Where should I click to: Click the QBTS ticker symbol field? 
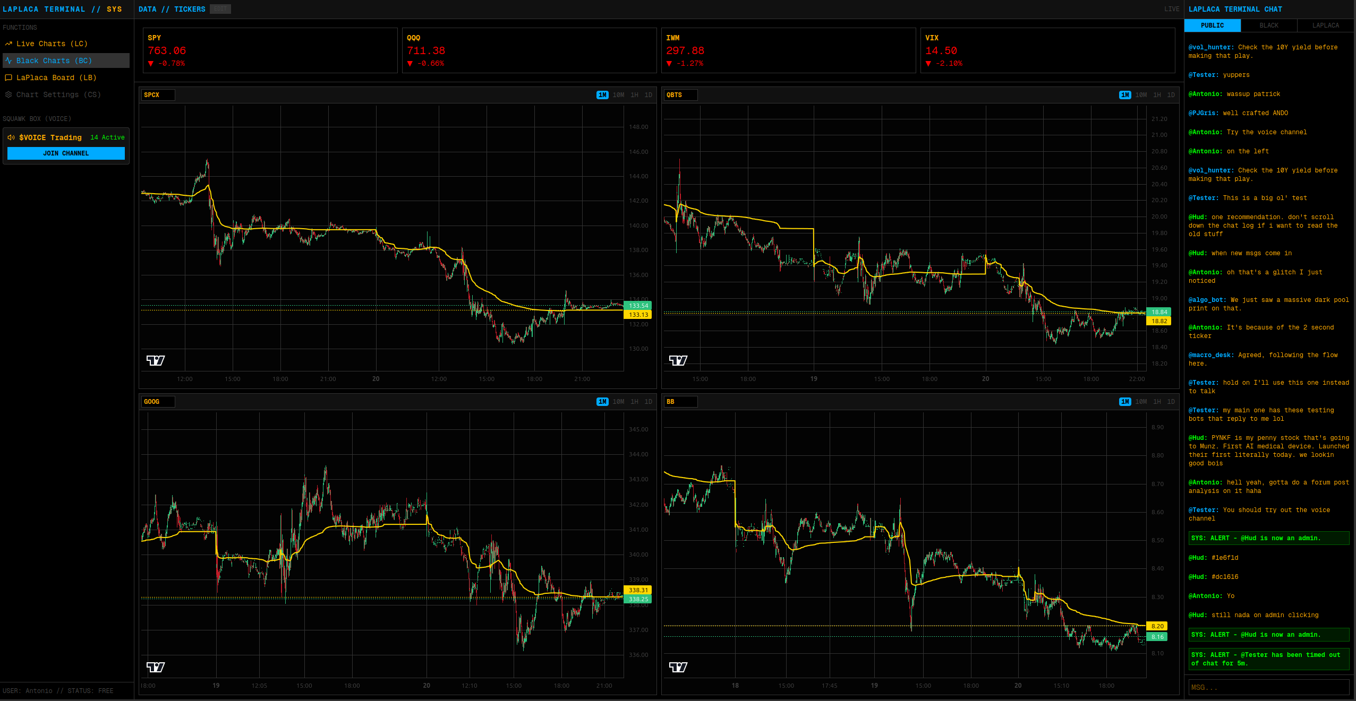point(681,95)
